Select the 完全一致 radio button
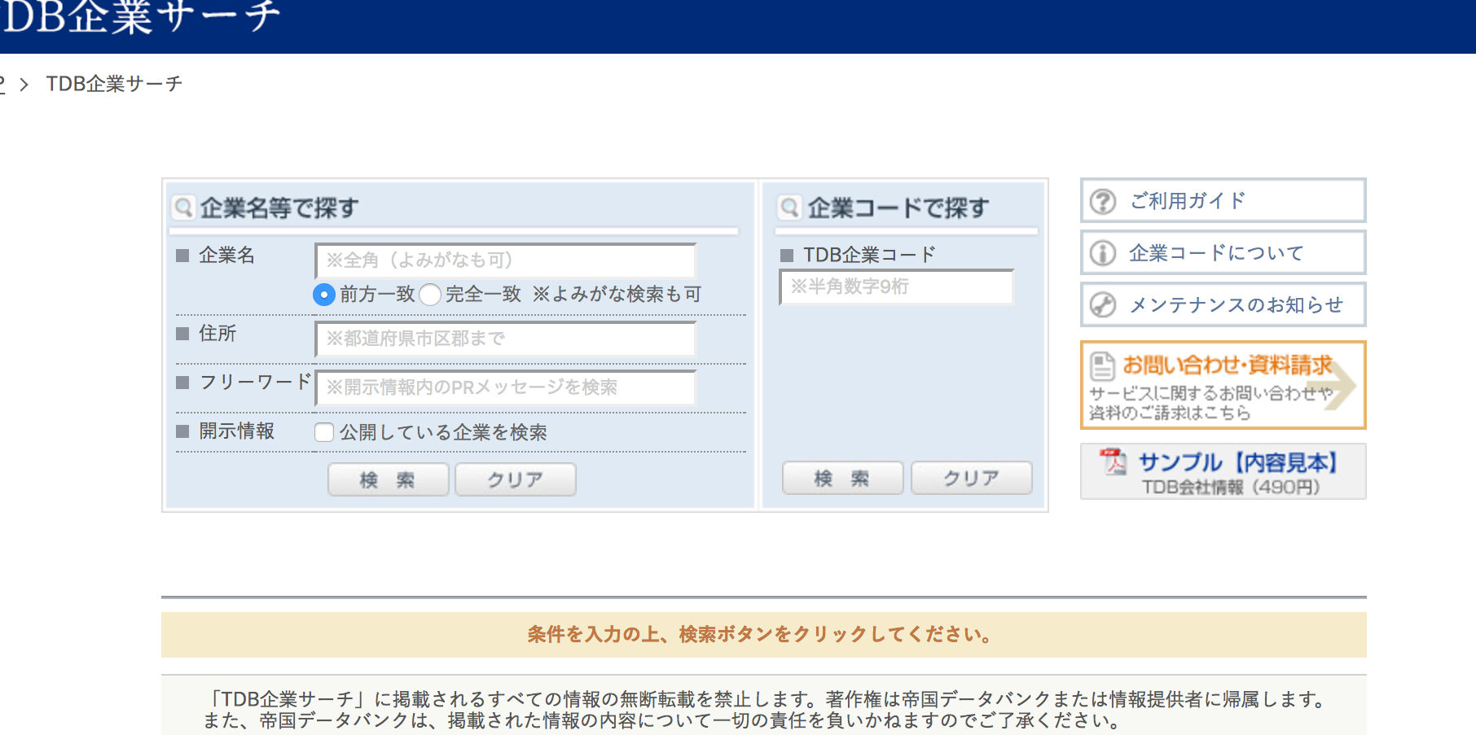 click(x=431, y=295)
